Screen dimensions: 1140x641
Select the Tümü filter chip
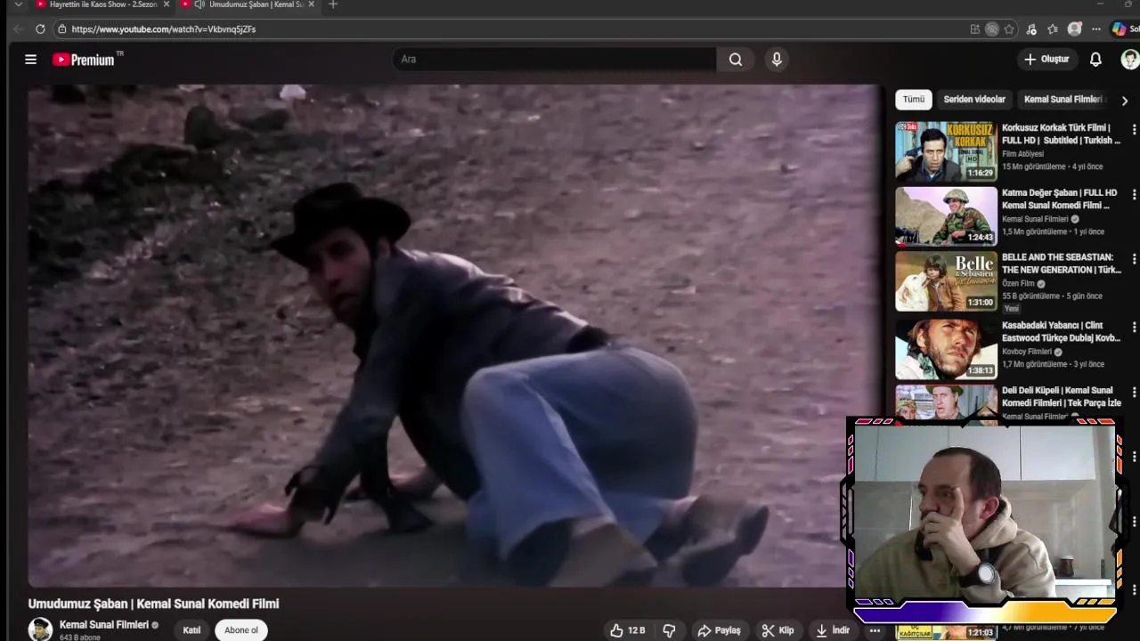pos(914,100)
